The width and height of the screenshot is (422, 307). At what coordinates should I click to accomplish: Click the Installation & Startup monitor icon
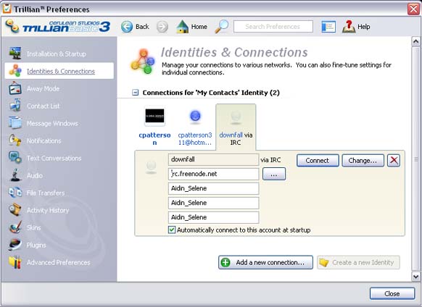[x=15, y=54]
